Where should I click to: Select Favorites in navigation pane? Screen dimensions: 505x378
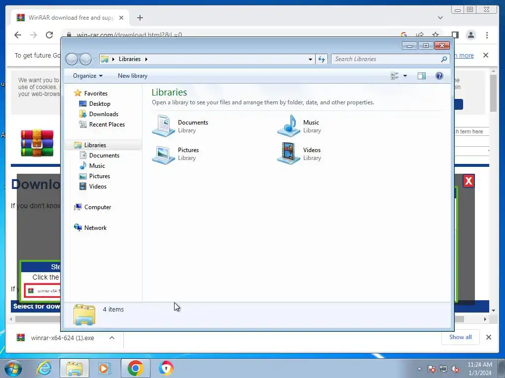click(96, 93)
